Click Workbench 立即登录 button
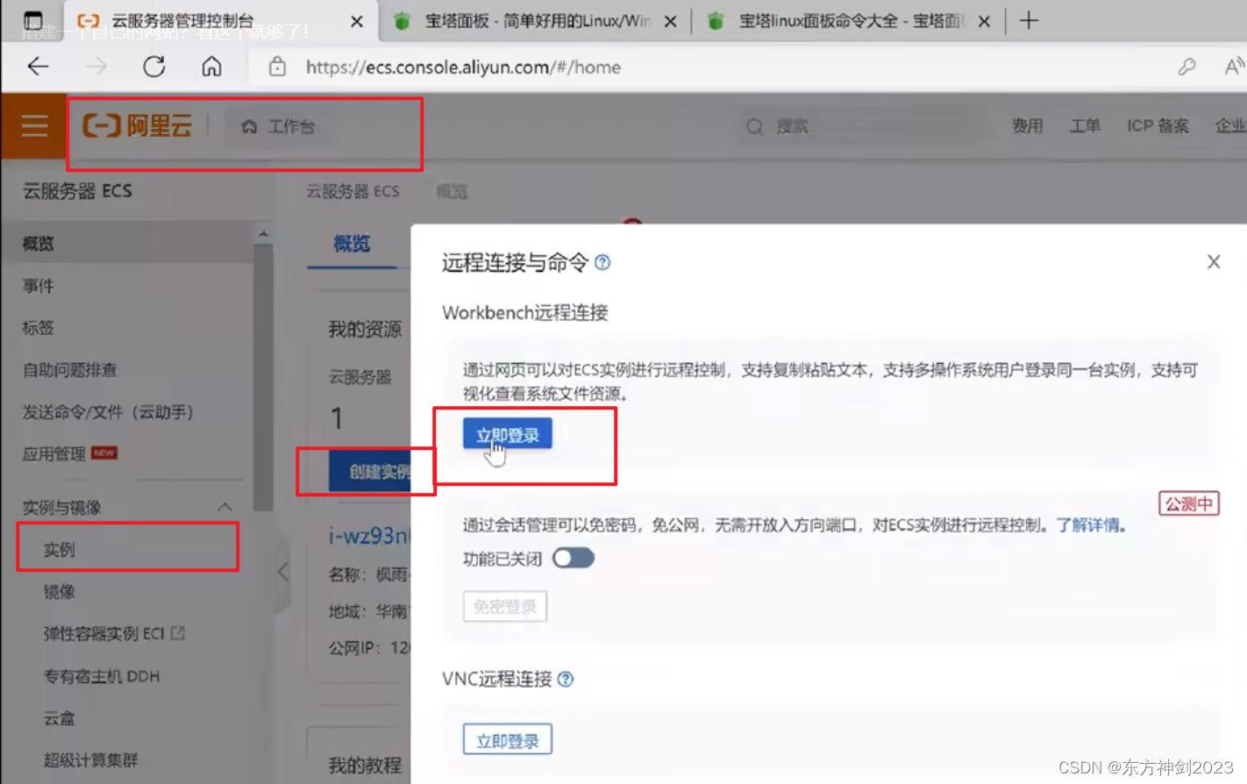 click(508, 435)
